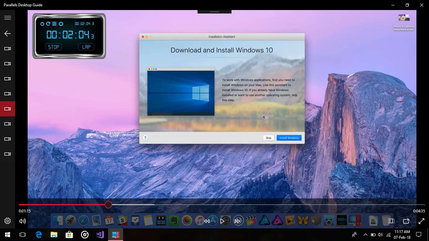Click the Safari compass in the Mac dock

click(83, 220)
